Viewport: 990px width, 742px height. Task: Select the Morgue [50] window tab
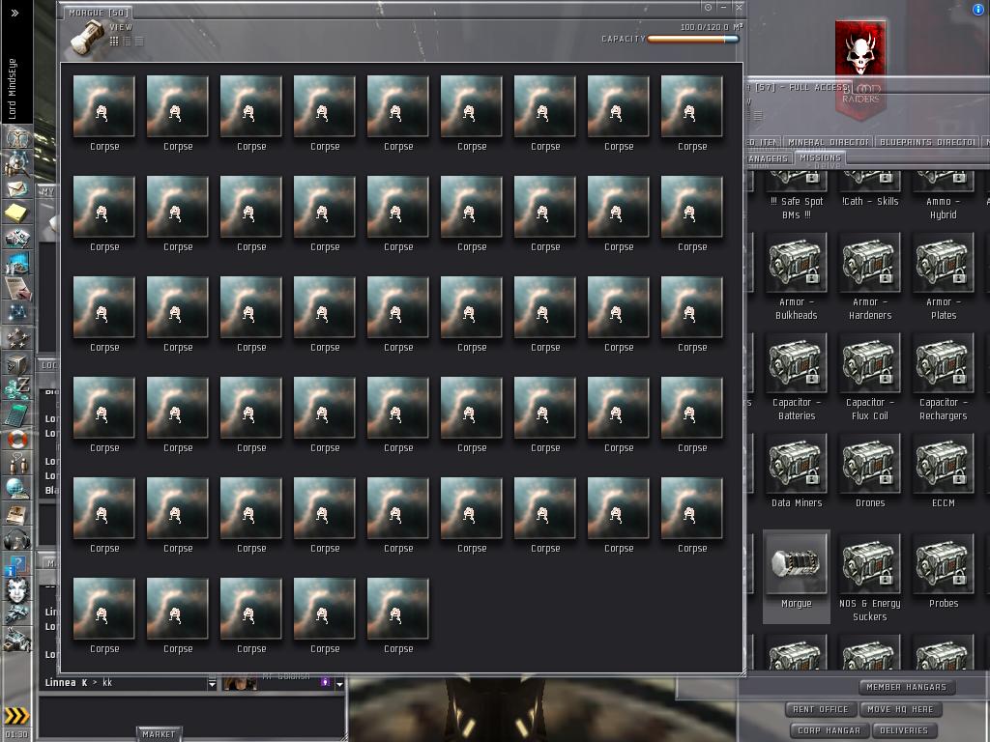(x=99, y=13)
